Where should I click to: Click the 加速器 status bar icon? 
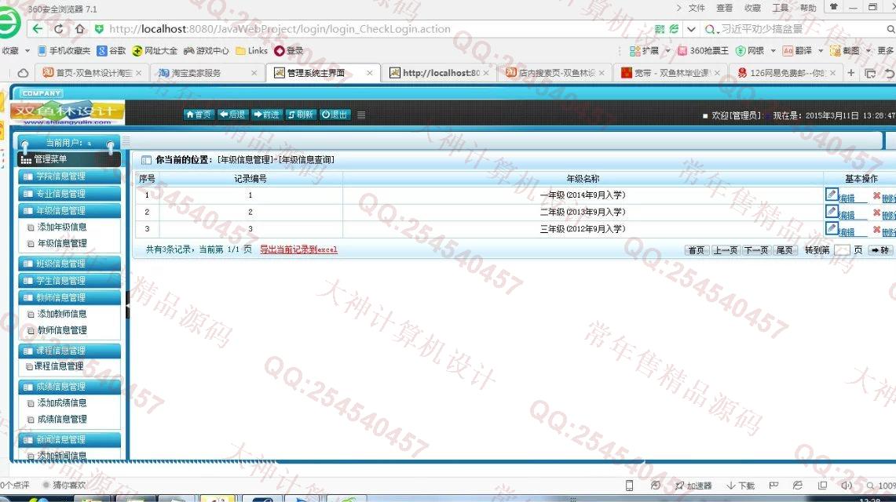coord(693,486)
